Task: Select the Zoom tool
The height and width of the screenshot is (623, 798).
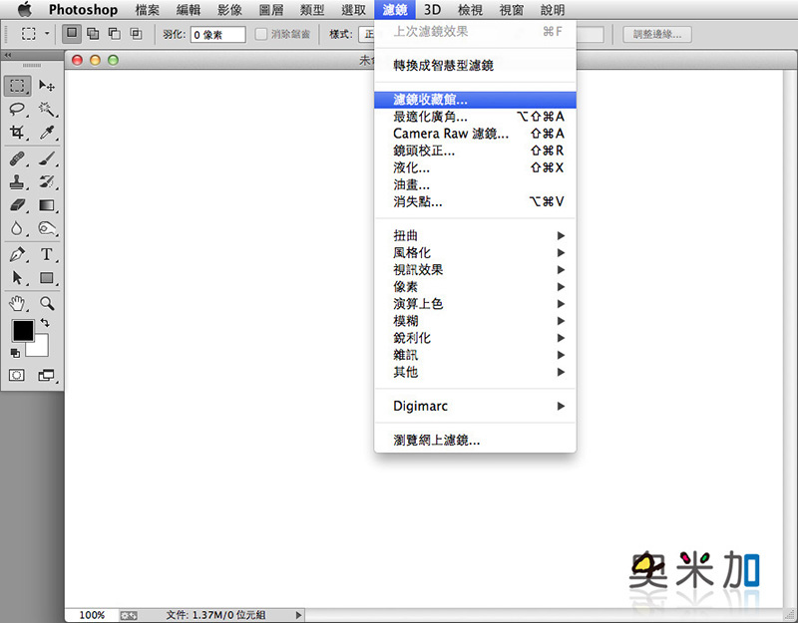Action: tap(47, 304)
